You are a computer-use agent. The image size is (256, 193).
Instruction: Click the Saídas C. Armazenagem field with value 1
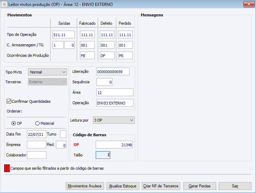pyautogui.click(x=58, y=45)
